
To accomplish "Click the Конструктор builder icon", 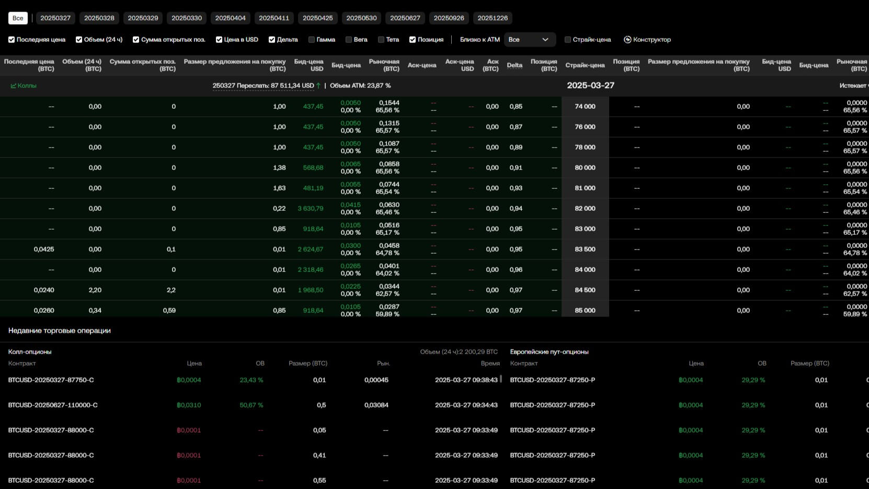I will coord(627,40).
